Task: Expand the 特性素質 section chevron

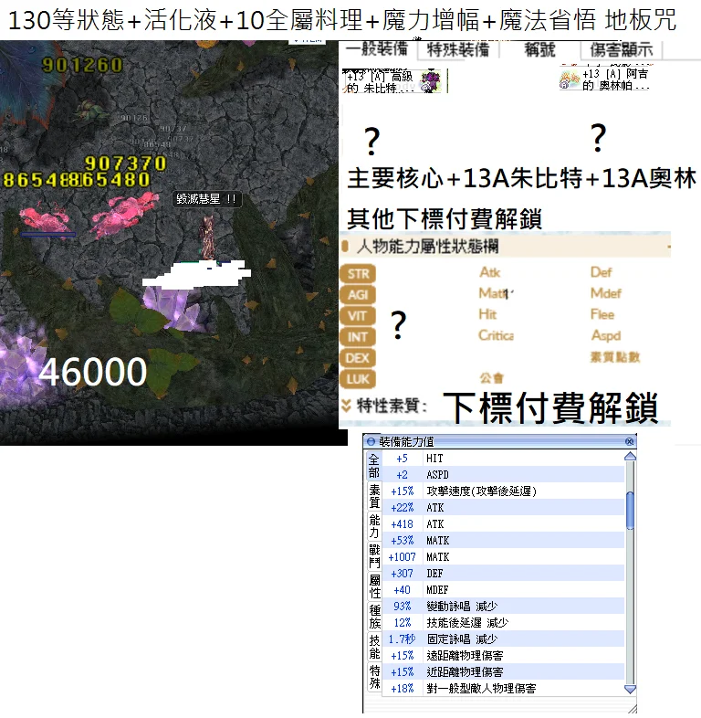Action: click(346, 405)
